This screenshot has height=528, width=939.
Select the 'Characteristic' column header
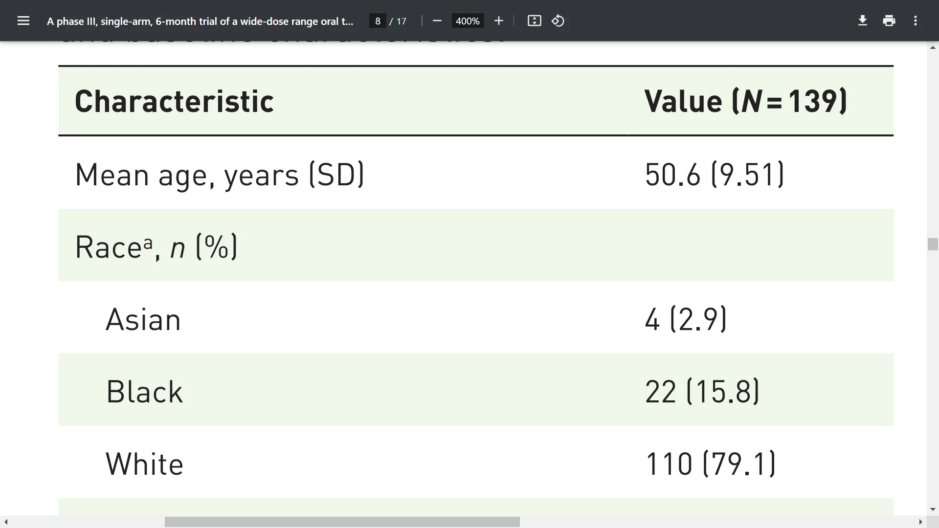pyautogui.click(x=174, y=101)
